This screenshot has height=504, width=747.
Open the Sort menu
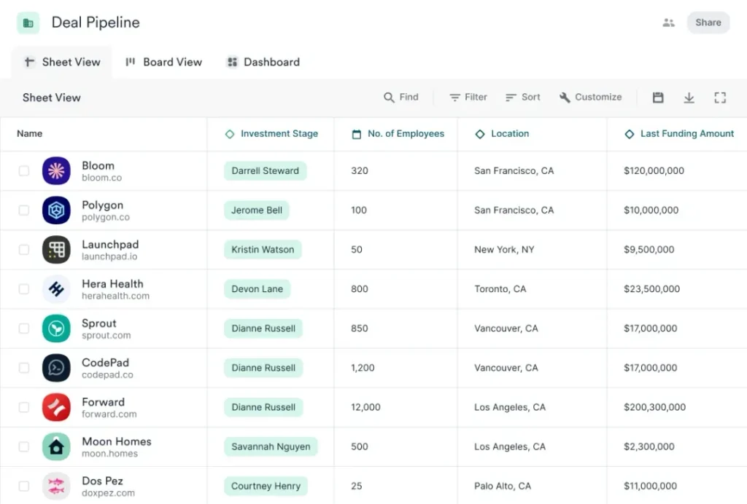point(523,97)
